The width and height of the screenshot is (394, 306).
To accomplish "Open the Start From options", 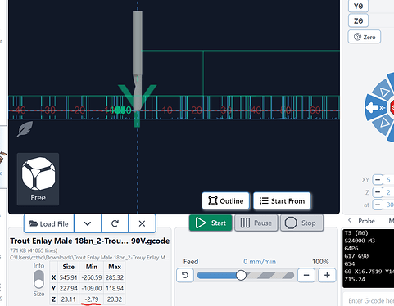I will point(282,201).
